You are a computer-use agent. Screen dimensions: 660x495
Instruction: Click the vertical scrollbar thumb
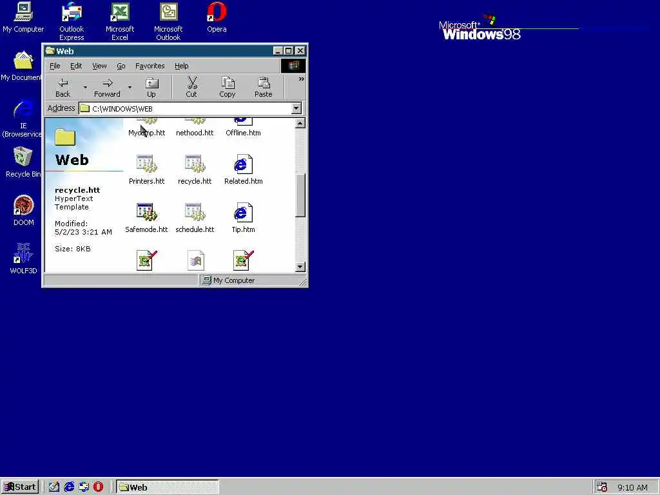click(300, 195)
